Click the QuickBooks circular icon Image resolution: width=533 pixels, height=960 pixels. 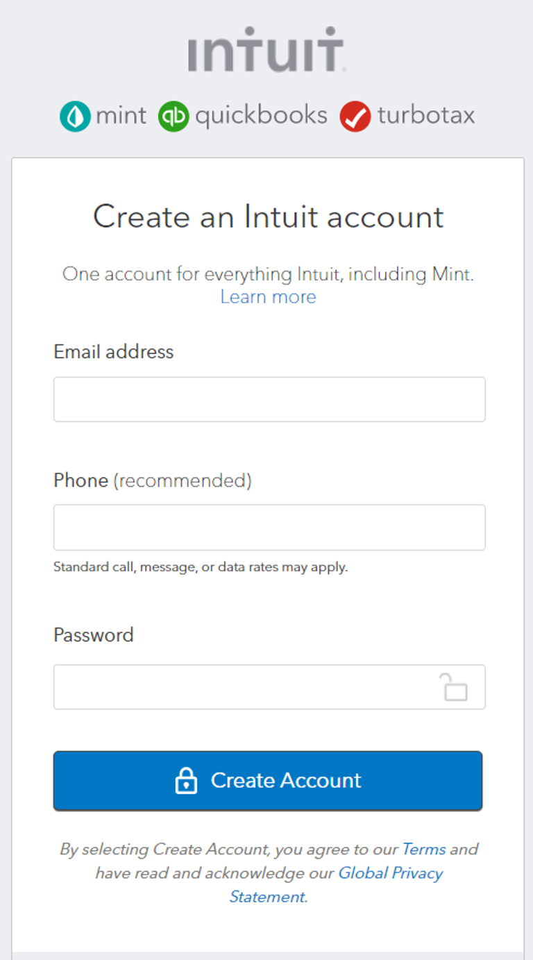click(x=174, y=115)
